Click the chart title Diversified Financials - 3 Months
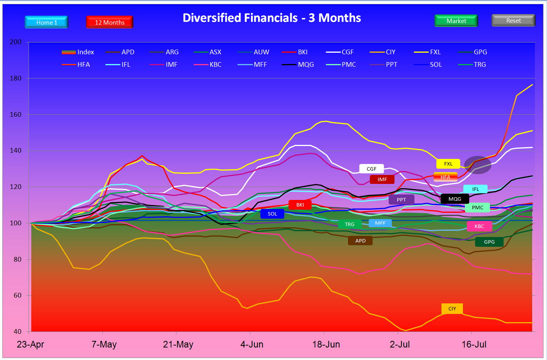547x360 pixels. (x=272, y=18)
